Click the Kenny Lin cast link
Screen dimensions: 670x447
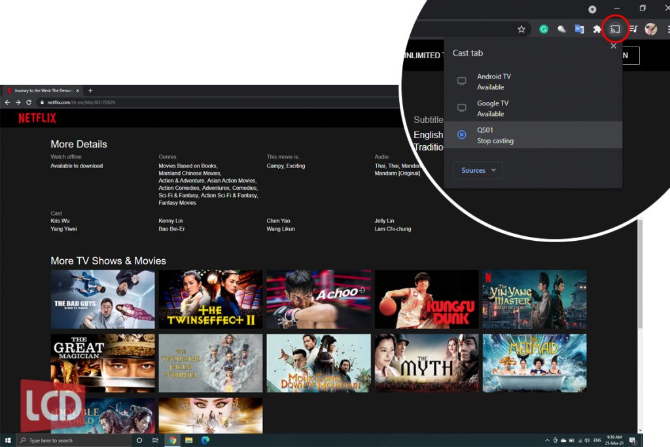coord(171,221)
